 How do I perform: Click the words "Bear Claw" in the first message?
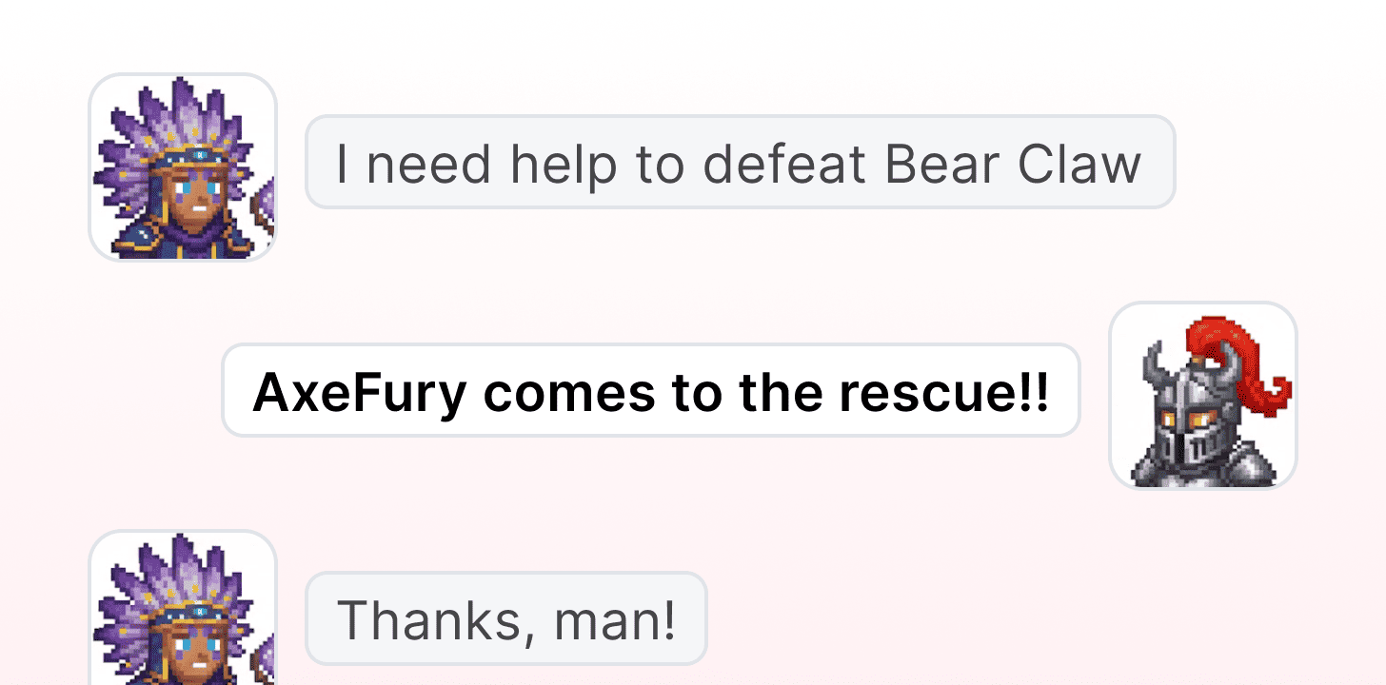[1013, 164]
